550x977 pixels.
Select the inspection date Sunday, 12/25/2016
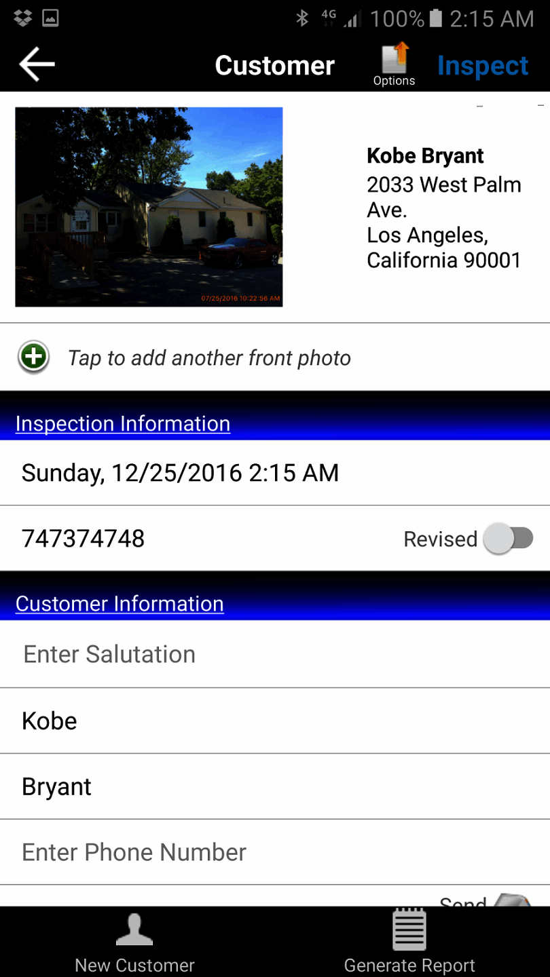click(x=180, y=472)
